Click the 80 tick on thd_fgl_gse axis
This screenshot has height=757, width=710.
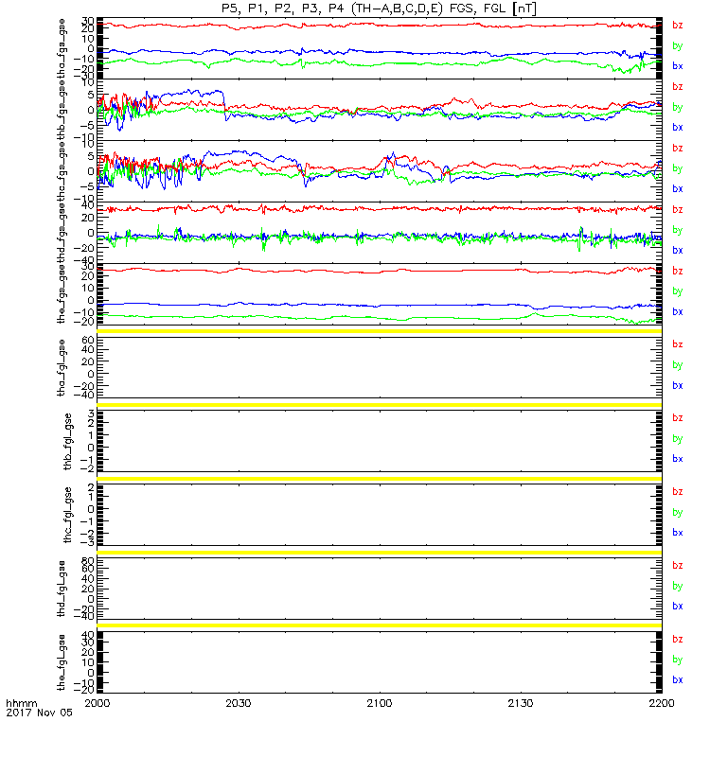click(88, 561)
